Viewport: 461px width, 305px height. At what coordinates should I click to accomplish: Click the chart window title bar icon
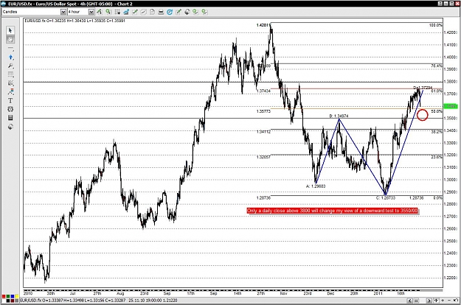[x=4, y=4]
